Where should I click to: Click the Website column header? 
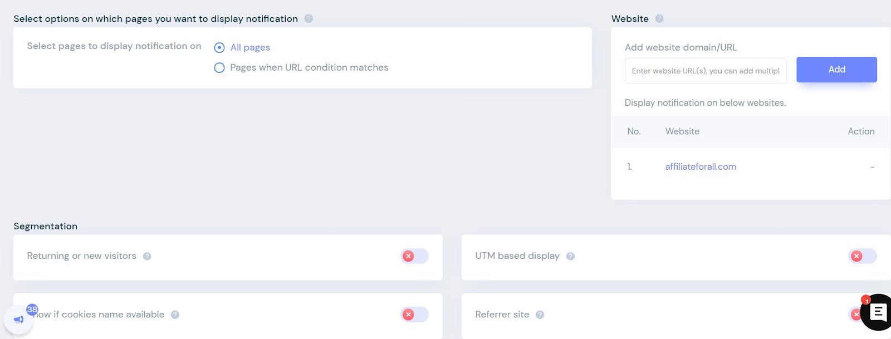coord(682,131)
